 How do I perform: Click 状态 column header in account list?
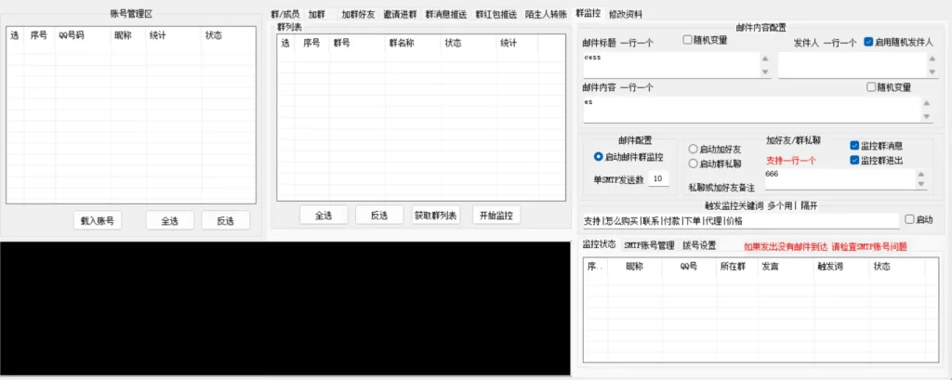click(x=229, y=36)
